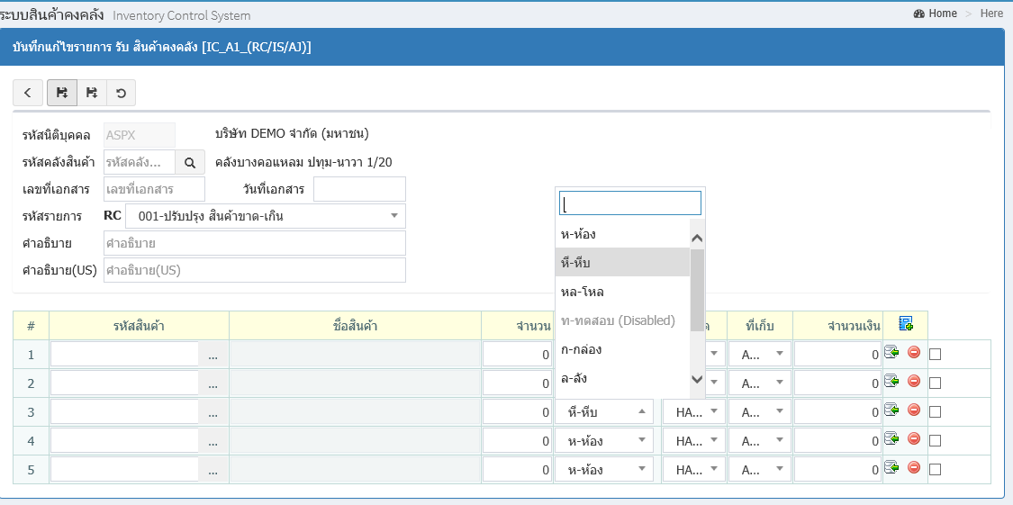
Task: Open row 4 unit dropdown showing ห-ห้อง
Action: pyautogui.click(x=603, y=441)
